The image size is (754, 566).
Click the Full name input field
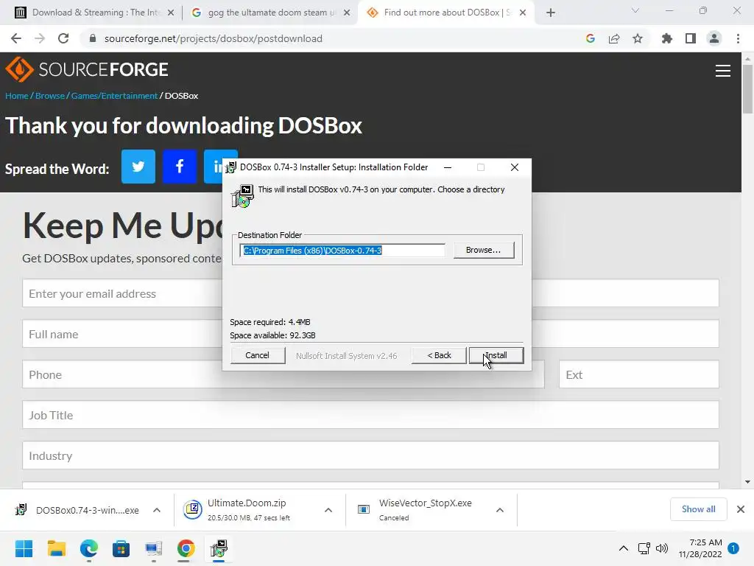click(122, 334)
